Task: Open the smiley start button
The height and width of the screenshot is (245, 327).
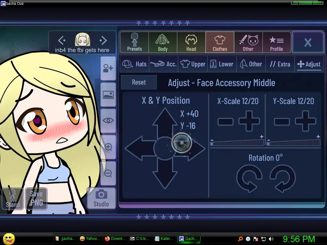Action: 9,239
